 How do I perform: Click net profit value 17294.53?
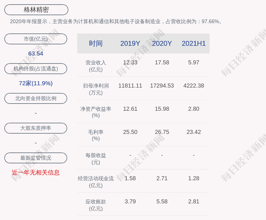click(162, 86)
